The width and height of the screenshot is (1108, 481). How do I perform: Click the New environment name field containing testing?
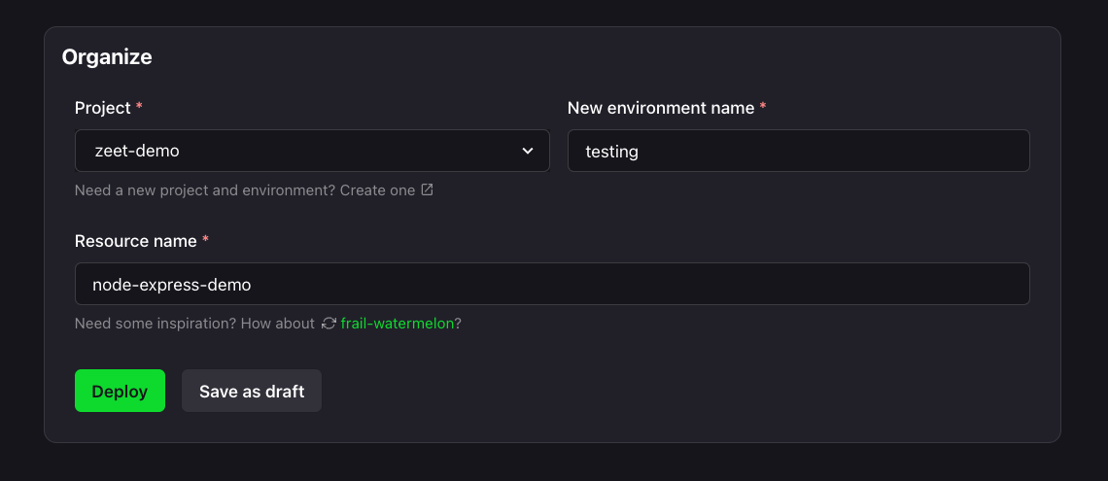799,151
